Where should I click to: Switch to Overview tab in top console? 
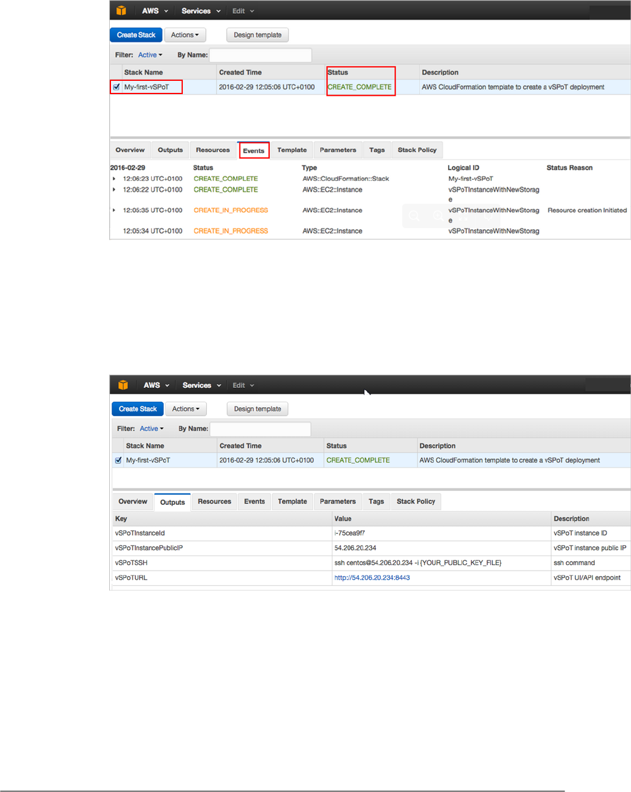click(x=130, y=150)
